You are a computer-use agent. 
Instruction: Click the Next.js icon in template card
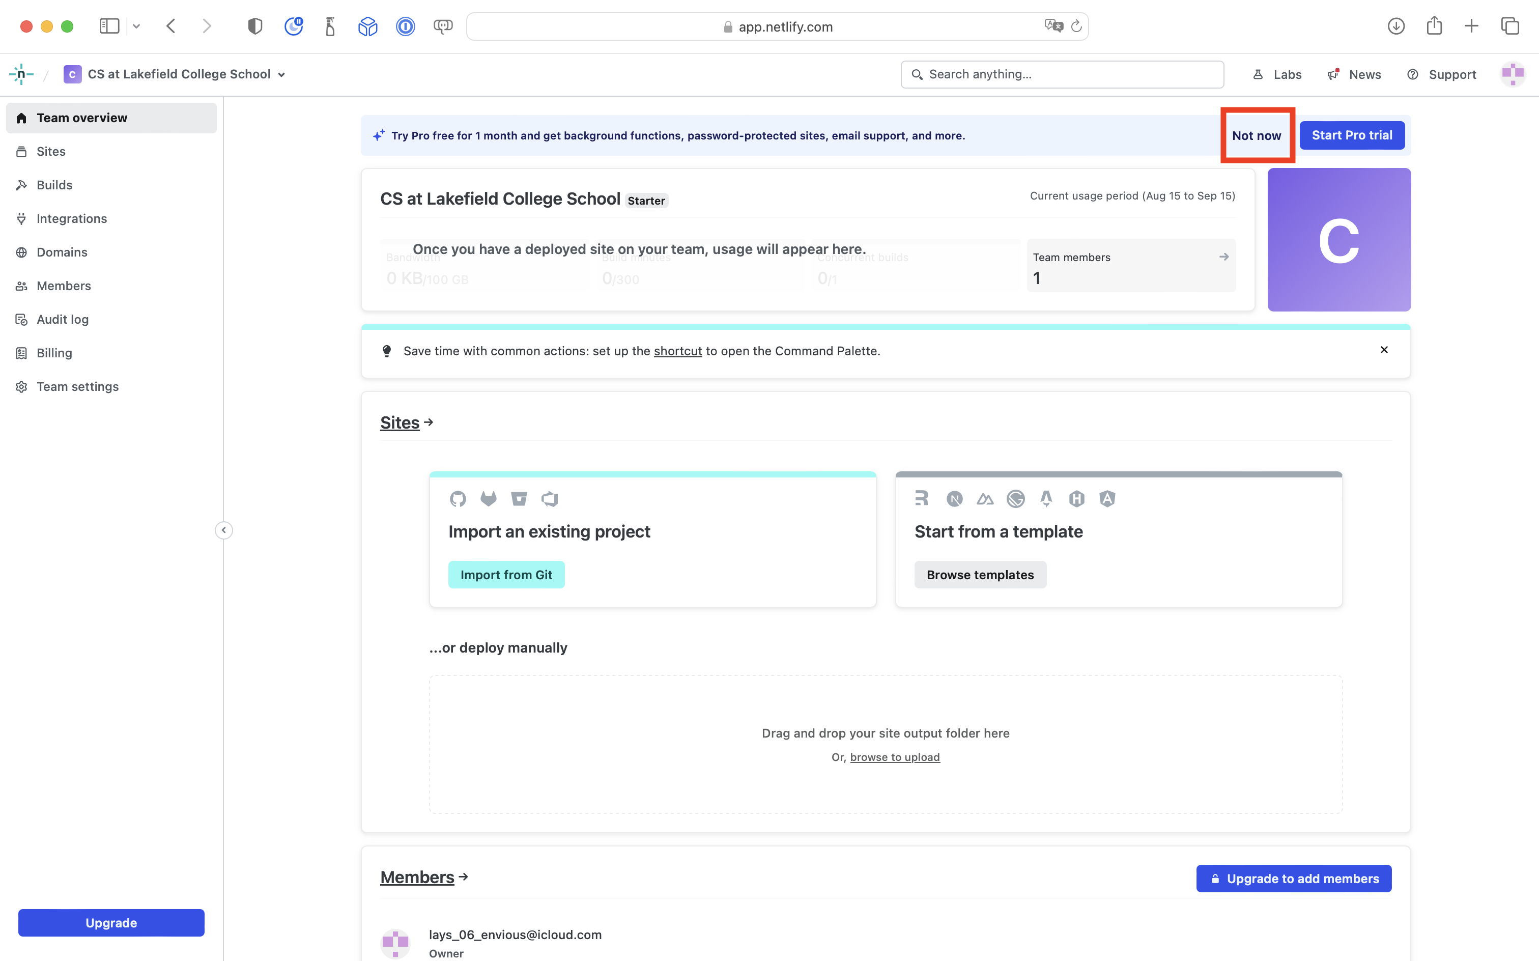954,499
